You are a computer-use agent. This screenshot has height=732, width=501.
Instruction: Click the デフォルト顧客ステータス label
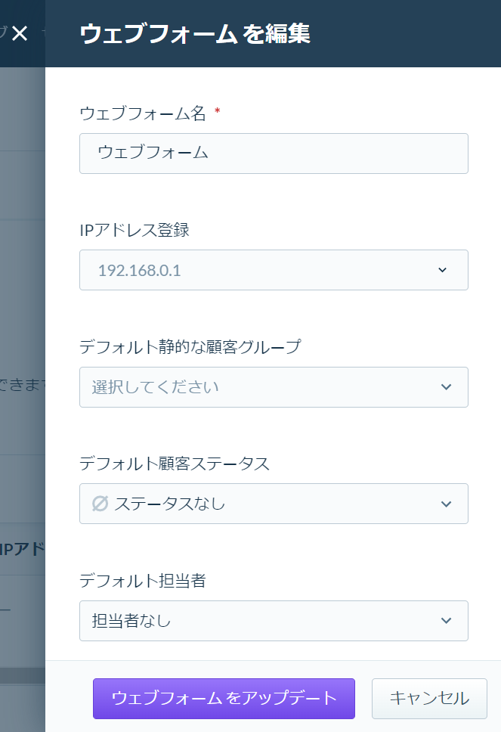pyautogui.click(x=175, y=464)
